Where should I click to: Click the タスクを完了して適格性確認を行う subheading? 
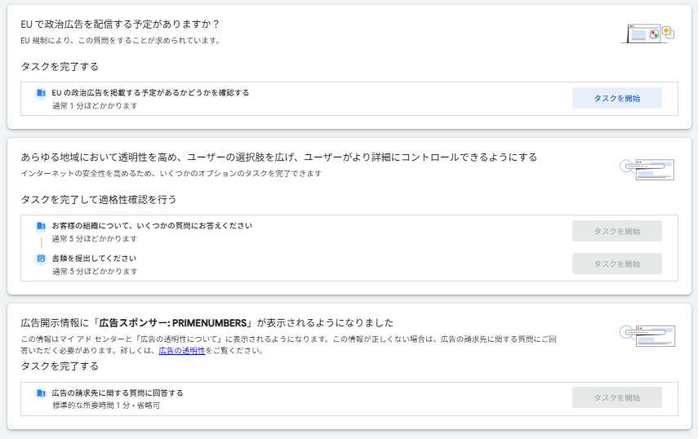click(98, 199)
